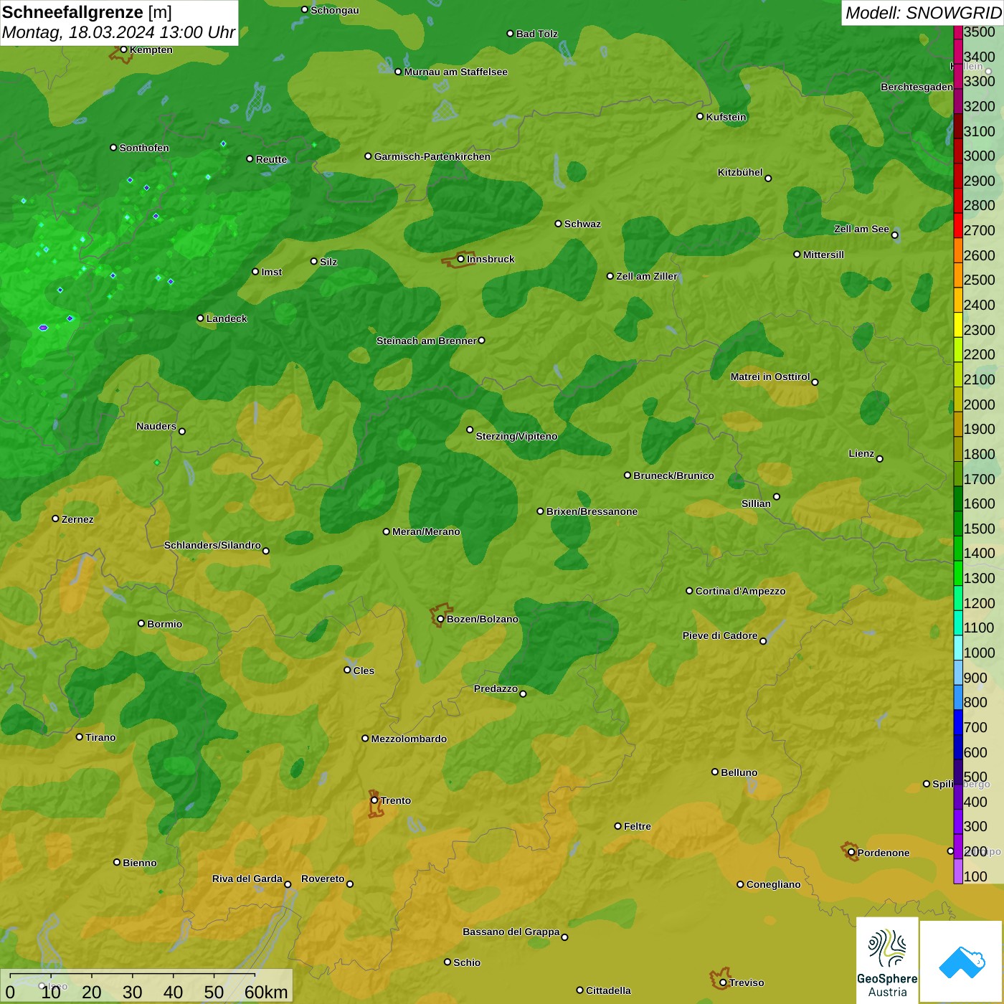Screen dimensions: 1004x1004
Task: Click the 2300 yellow legend swatch
Action: point(957,325)
